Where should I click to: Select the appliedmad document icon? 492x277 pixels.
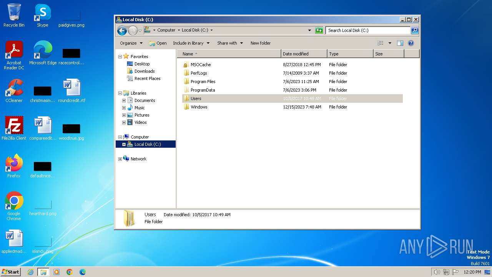pyautogui.click(x=14, y=242)
